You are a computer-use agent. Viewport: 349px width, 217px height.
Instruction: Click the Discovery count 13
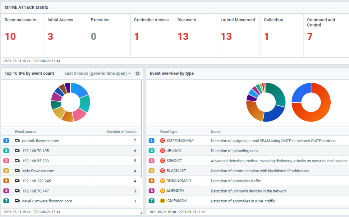click(x=183, y=37)
